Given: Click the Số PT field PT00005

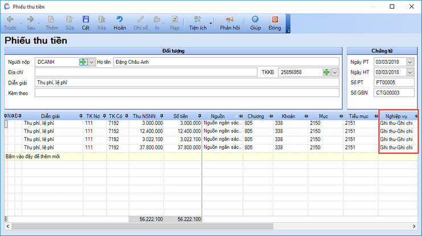Looking at the screenshot, I should point(394,83).
